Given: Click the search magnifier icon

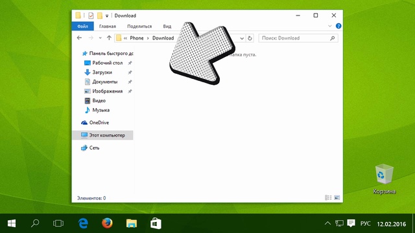Looking at the screenshot, I should 333,38.
